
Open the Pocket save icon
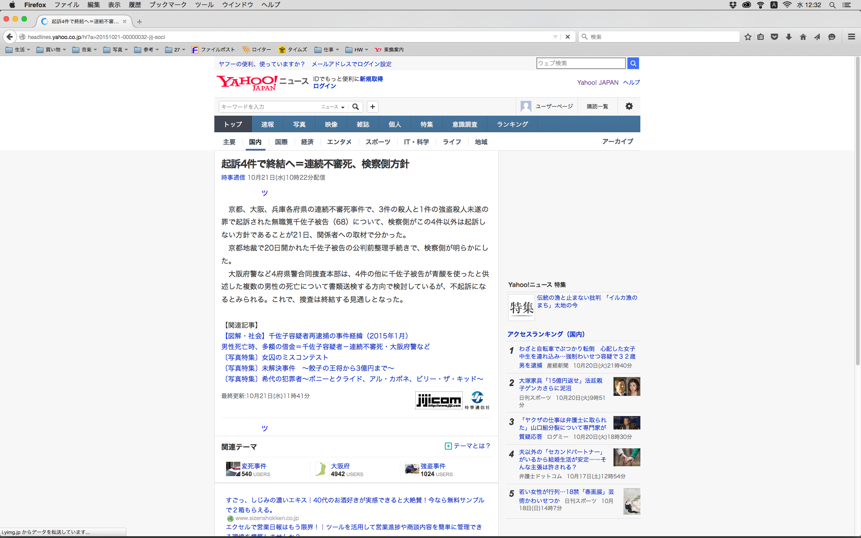pos(774,37)
